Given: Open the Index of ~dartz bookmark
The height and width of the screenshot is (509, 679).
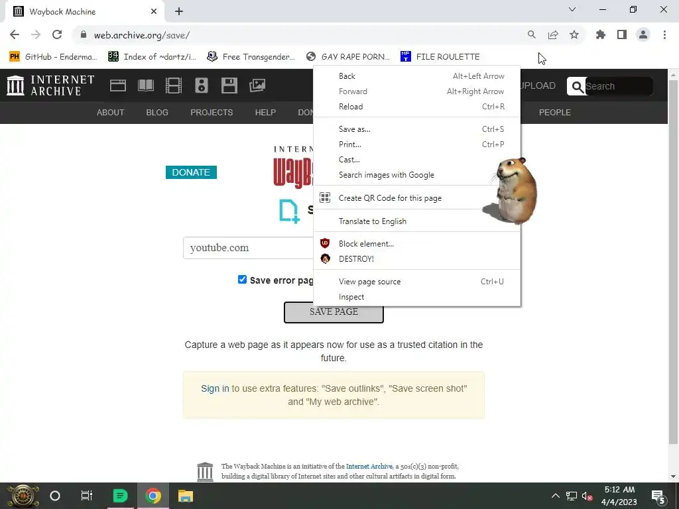Looking at the screenshot, I should pos(153,57).
